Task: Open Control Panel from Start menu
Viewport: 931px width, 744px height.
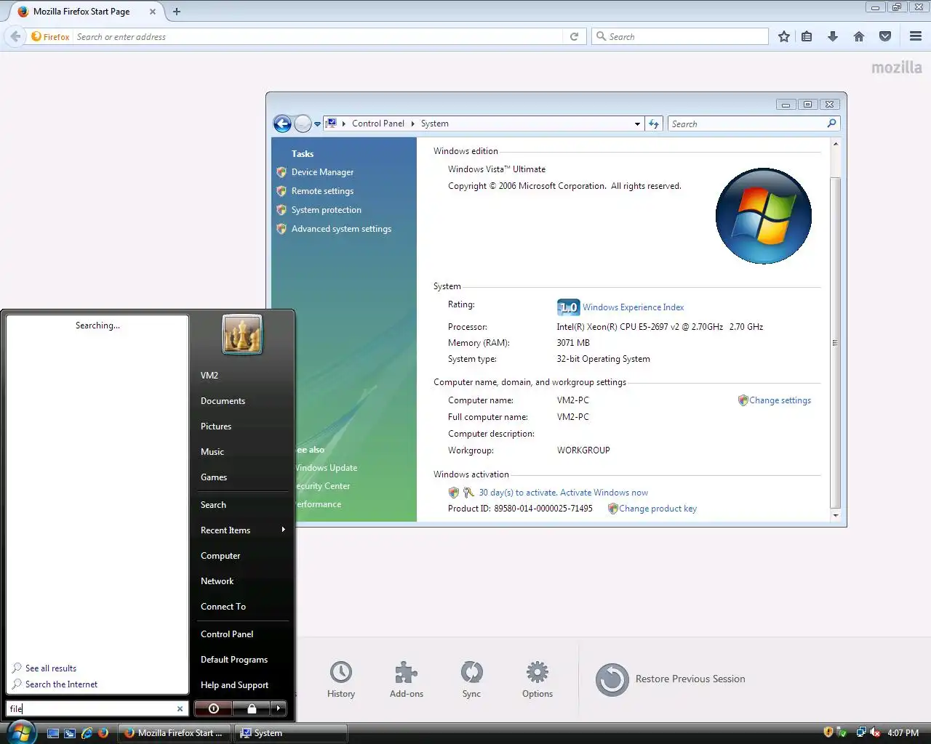Action: coord(227,634)
